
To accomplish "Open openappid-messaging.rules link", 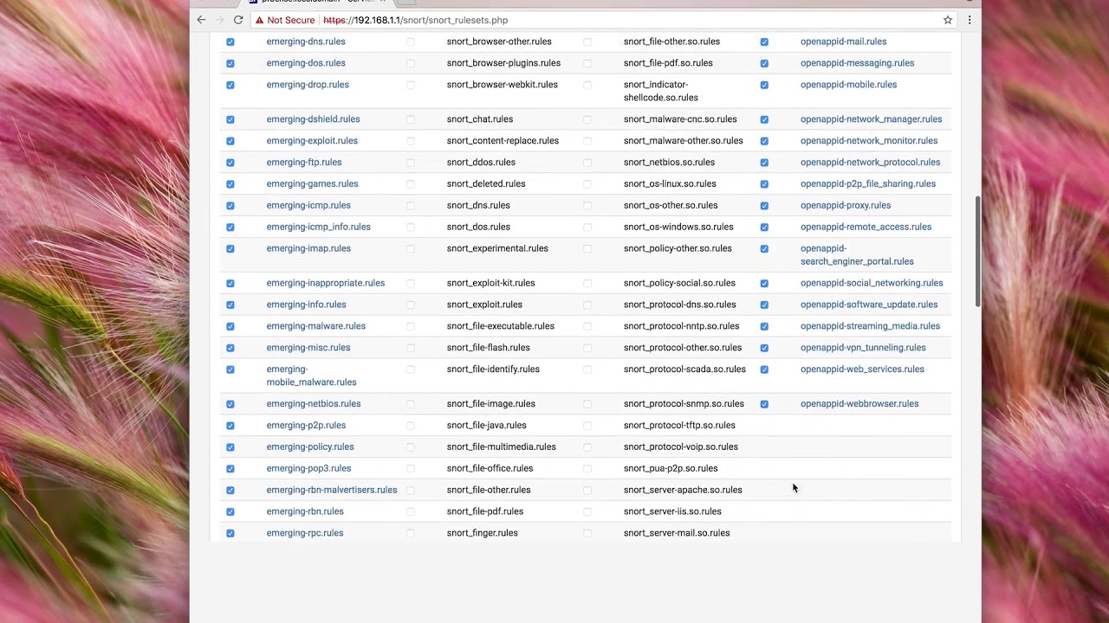I will [857, 63].
